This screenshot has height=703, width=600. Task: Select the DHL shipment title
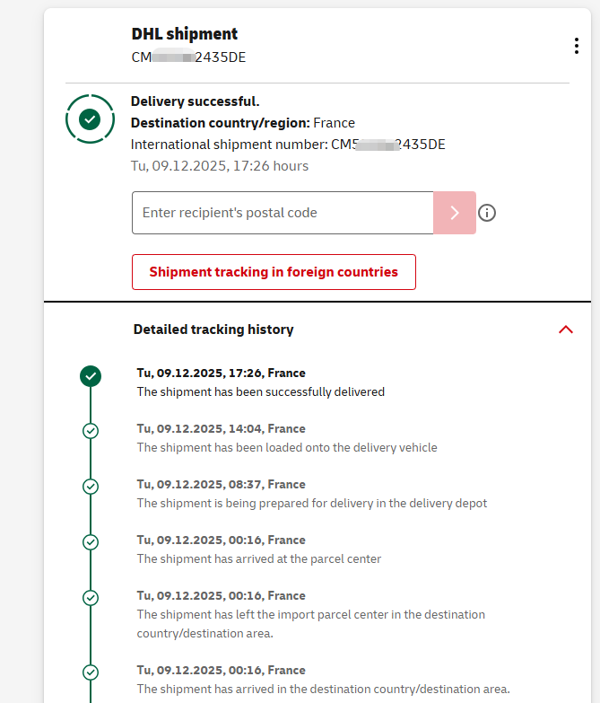click(x=185, y=34)
